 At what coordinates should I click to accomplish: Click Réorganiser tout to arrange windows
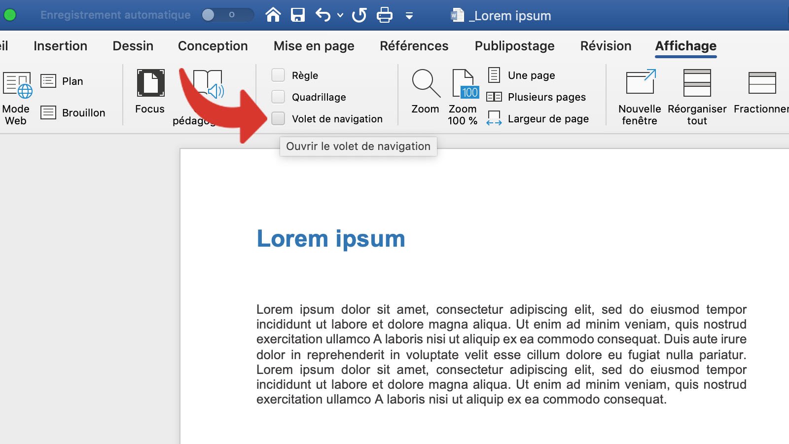click(x=696, y=94)
